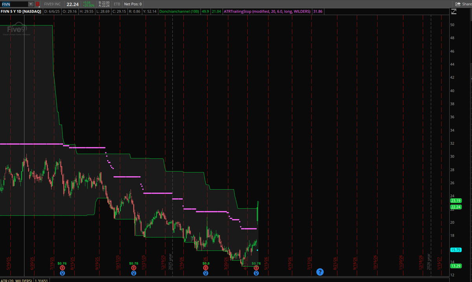
Task: Click the red earnings icon under $0.8
Action: [x=205, y=267]
